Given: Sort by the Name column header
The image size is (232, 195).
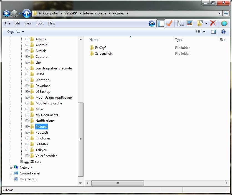Looking at the screenshot, I should click(94, 40).
